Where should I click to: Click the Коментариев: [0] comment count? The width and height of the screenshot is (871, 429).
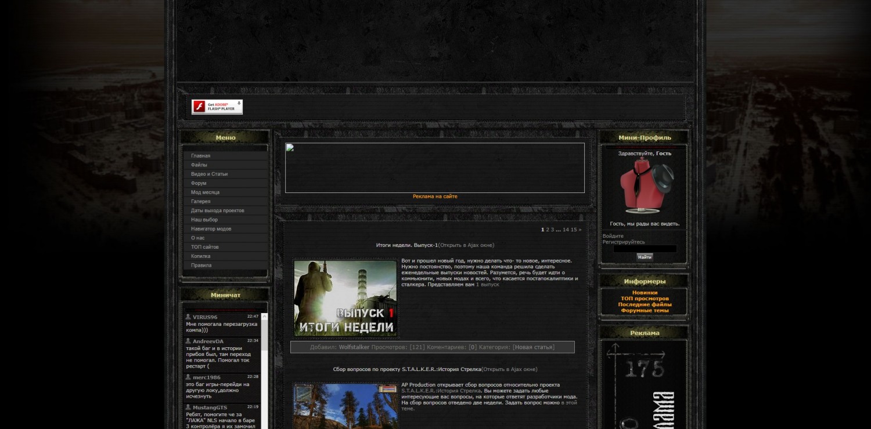452,347
